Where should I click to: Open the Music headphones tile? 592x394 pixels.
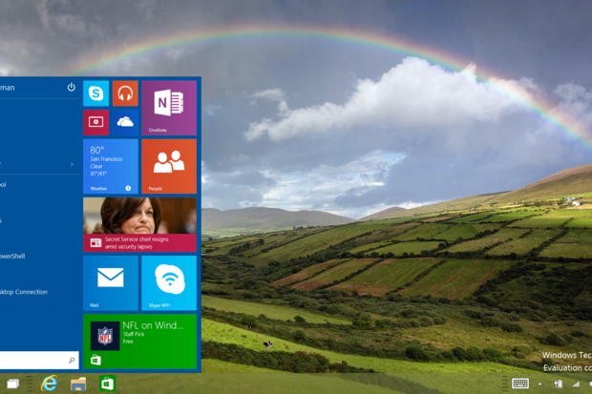click(x=125, y=93)
